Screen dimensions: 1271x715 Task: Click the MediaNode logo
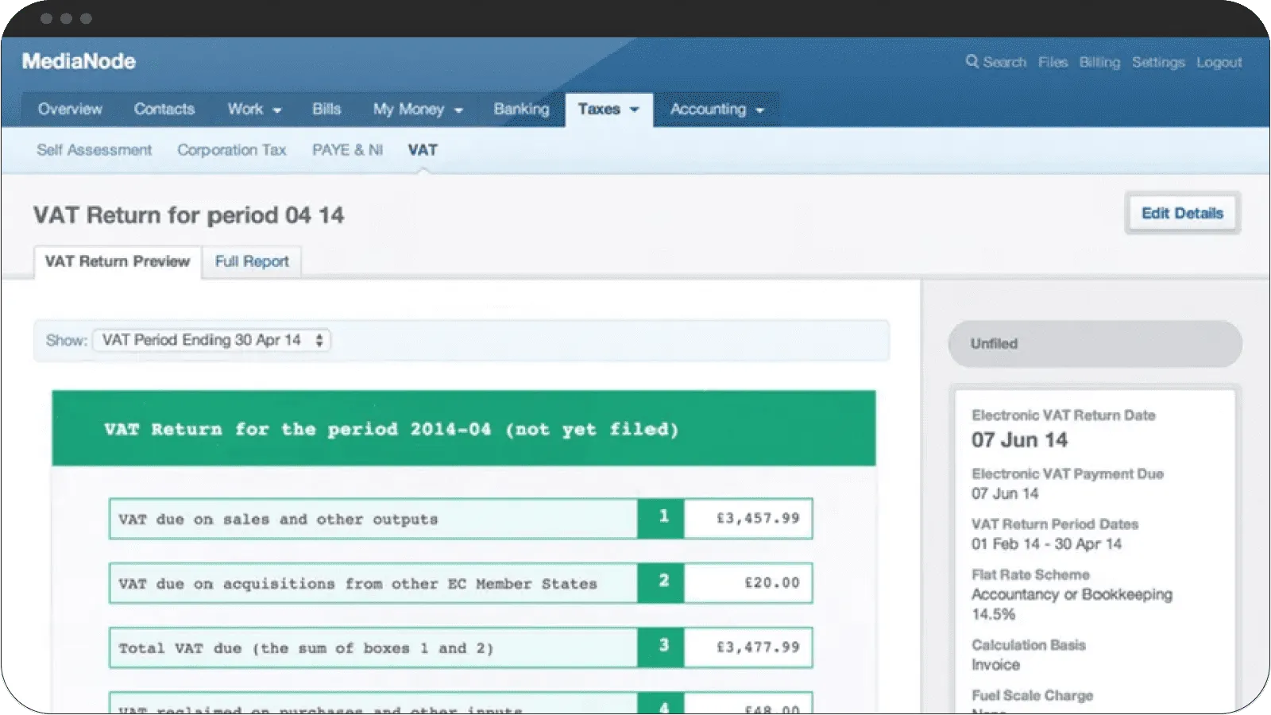(79, 61)
